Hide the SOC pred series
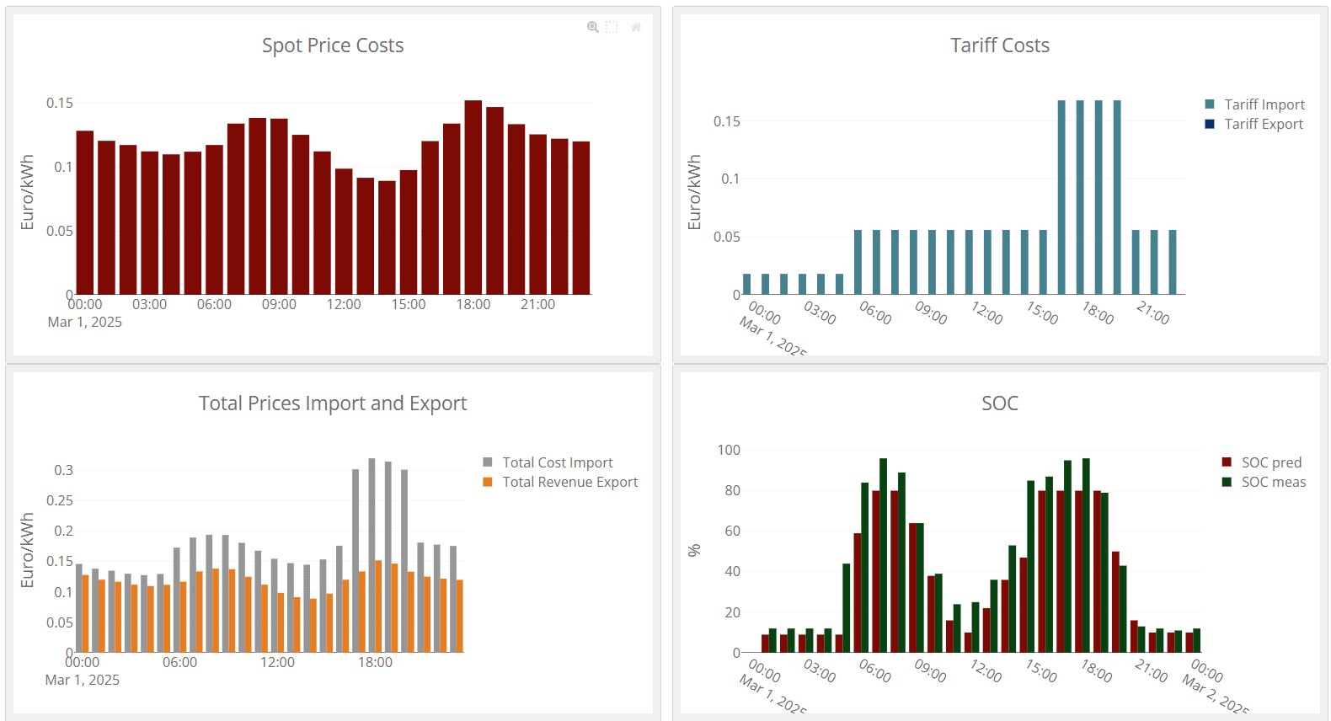 pyautogui.click(x=1270, y=462)
